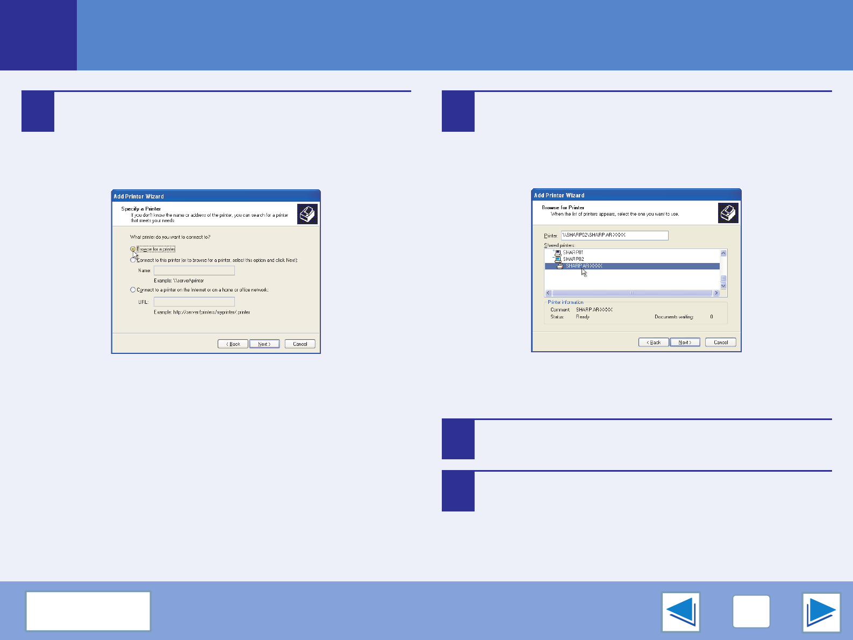Cancel the Browse for Printer dialog
The image size is (853, 640).
coord(721,343)
